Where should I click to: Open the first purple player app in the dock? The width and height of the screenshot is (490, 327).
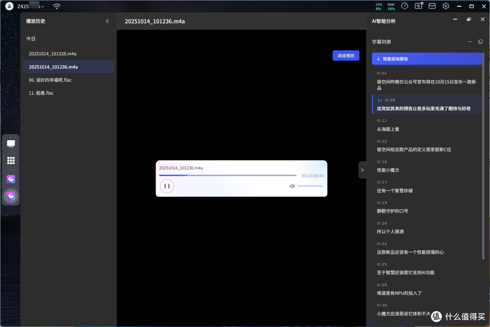[11, 179]
